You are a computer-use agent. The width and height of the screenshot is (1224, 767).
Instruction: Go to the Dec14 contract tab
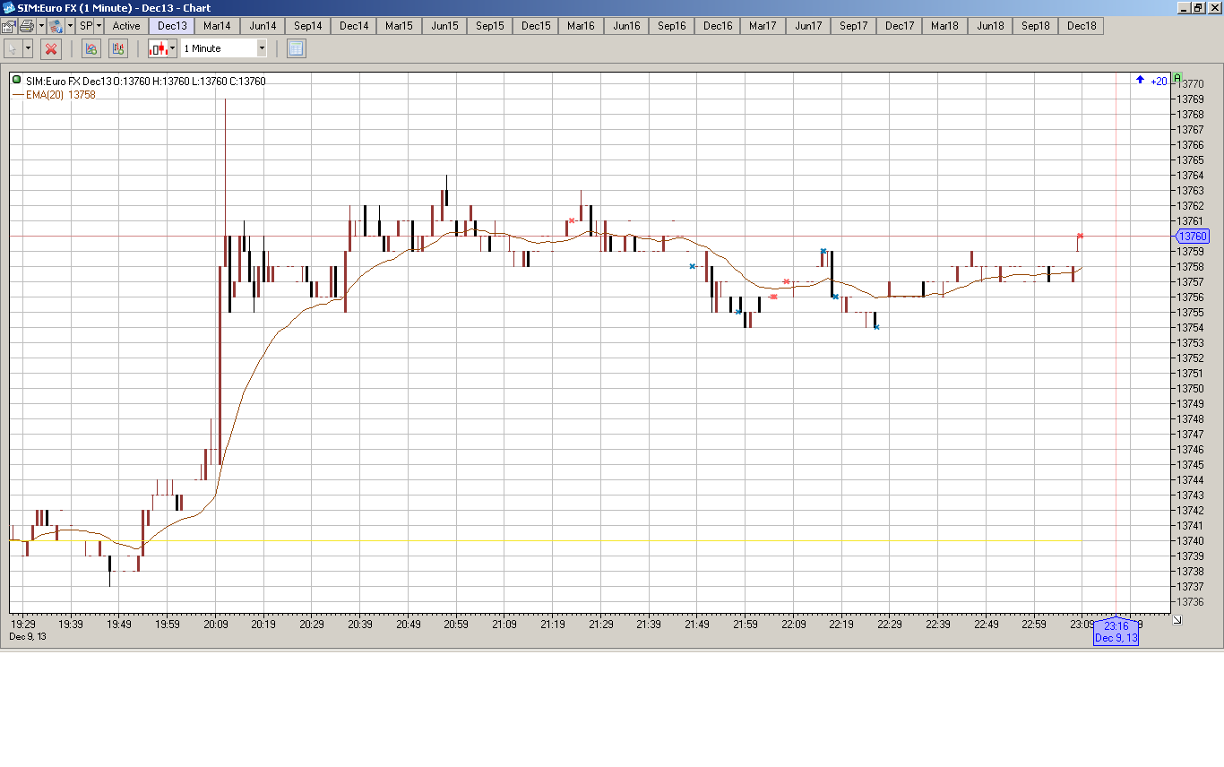pyautogui.click(x=354, y=26)
